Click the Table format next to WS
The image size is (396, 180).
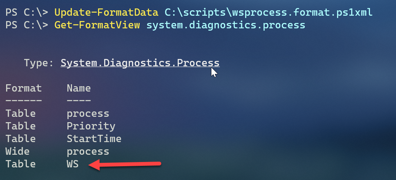20,164
